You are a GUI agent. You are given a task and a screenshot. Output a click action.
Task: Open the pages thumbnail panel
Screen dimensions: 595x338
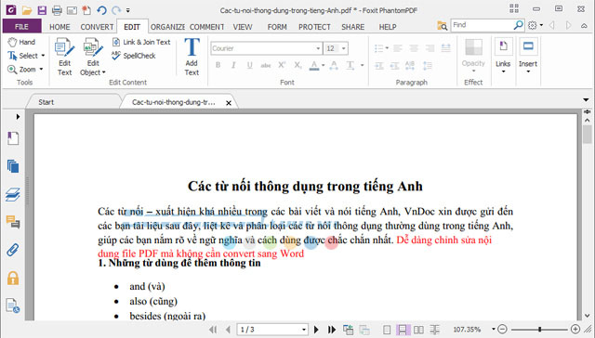(13, 166)
